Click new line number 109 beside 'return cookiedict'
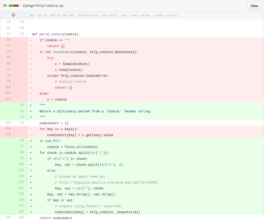This screenshot has width=264, height=221. [x=21, y=217]
